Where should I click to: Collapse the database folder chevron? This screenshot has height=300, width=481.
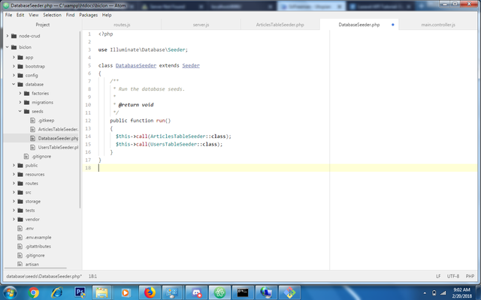pos(14,84)
